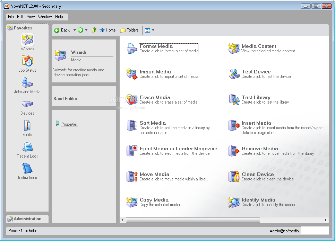Open Jobs and Media in Favorites

pos(27,82)
